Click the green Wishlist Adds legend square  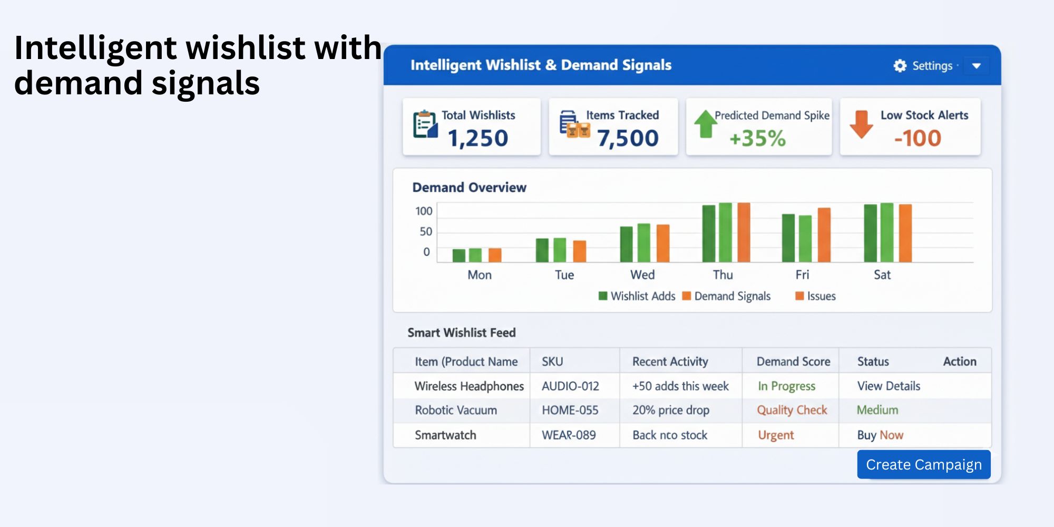point(603,296)
